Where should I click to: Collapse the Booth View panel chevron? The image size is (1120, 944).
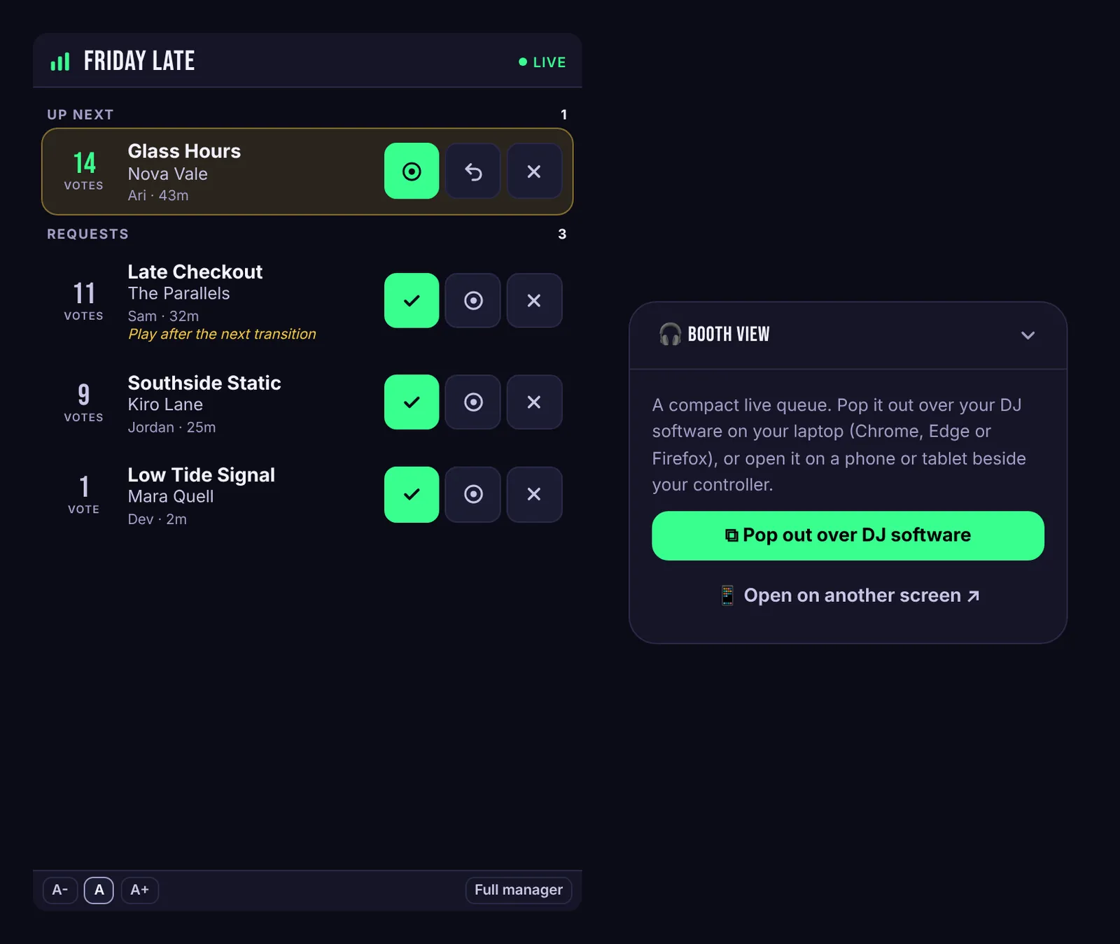(x=1028, y=335)
